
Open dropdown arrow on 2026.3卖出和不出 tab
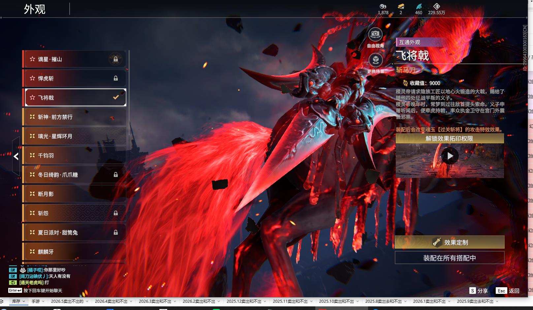point(175,301)
